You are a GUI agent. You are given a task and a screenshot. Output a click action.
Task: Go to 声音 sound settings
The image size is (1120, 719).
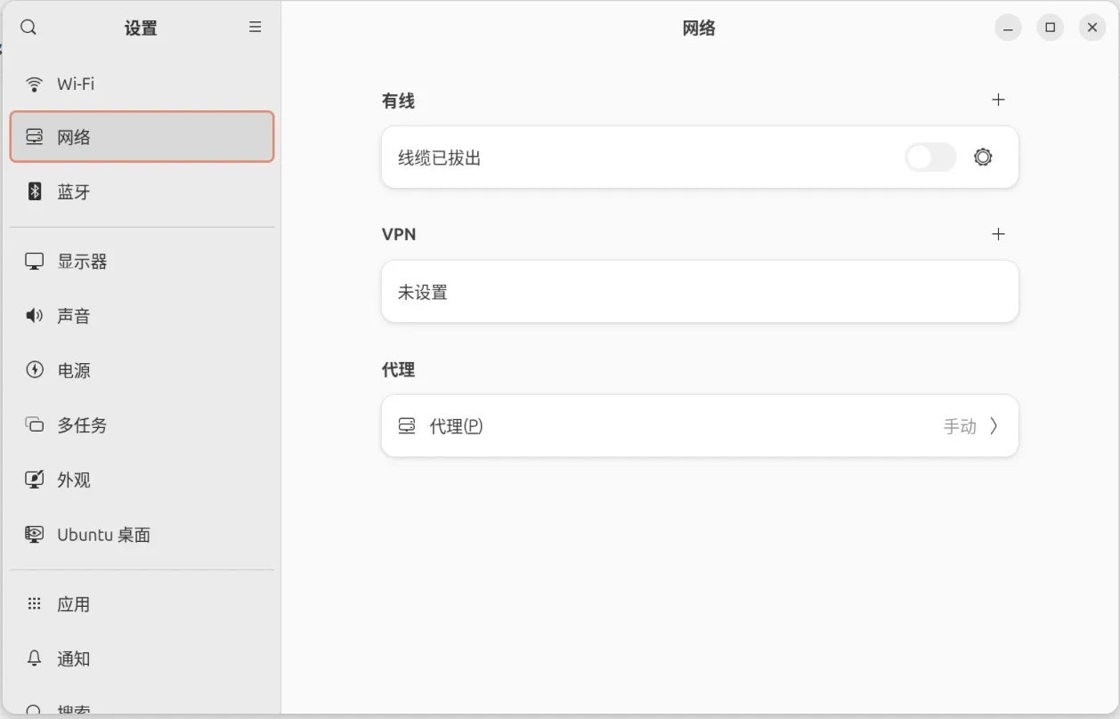[74, 316]
